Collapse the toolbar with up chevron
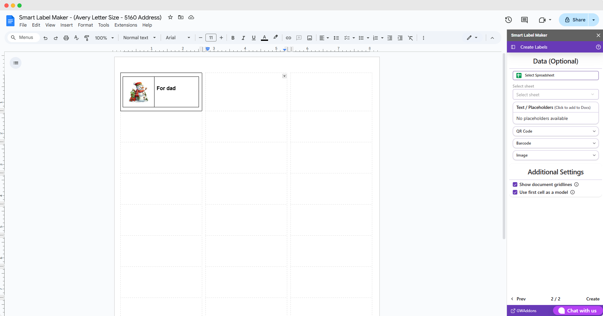Viewport: 603px width, 316px height. click(x=492, y=38)
